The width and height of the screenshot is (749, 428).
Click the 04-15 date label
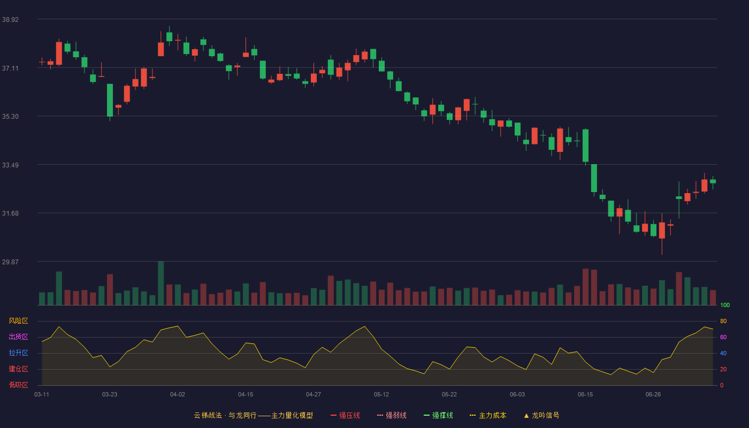pyautogui.click(x=246, y=394)
